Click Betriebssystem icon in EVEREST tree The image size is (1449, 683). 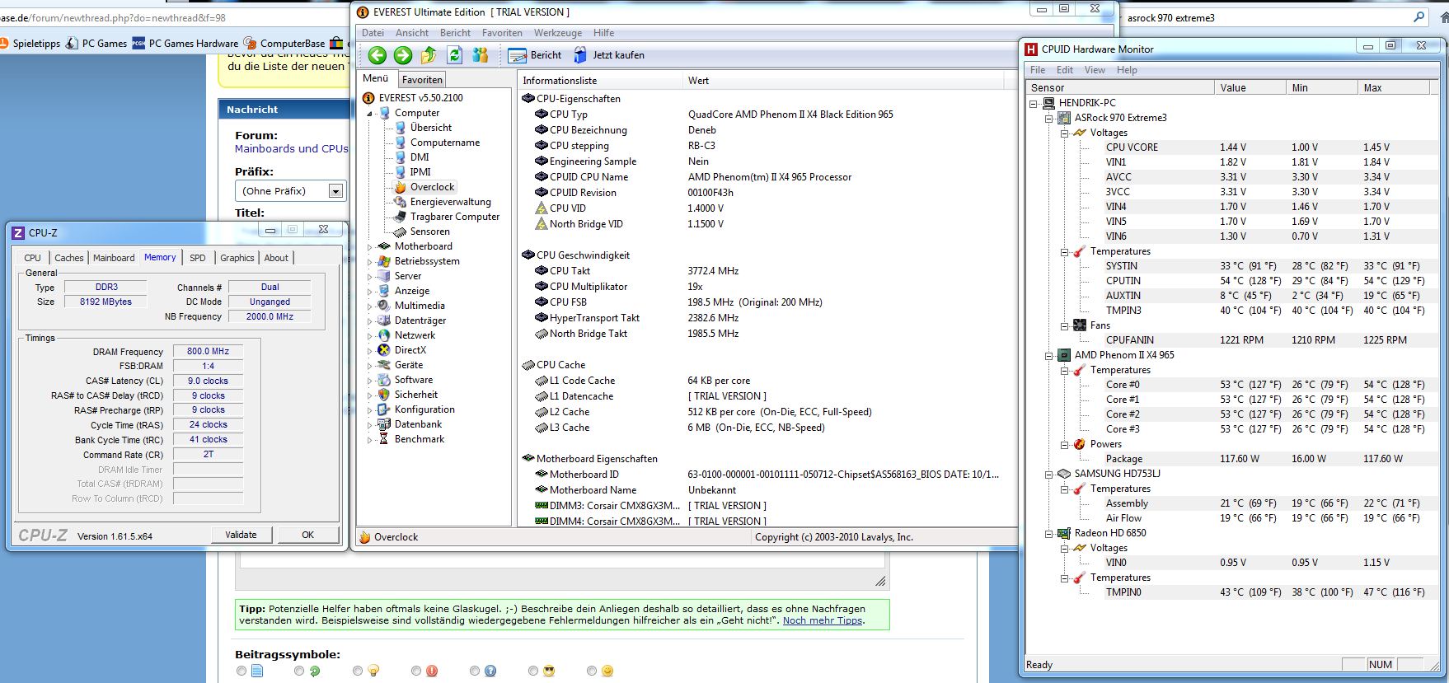(384, 261)
